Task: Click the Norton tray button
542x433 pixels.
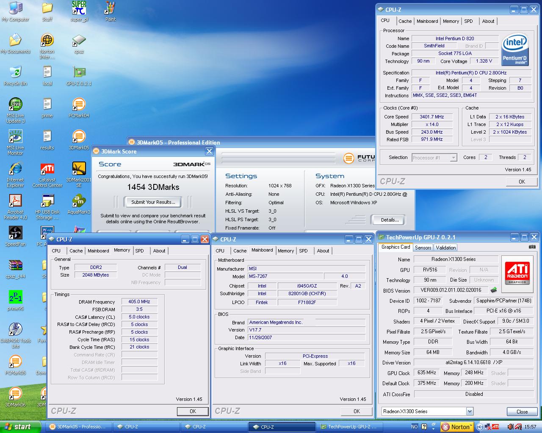Action: [457, 427]
